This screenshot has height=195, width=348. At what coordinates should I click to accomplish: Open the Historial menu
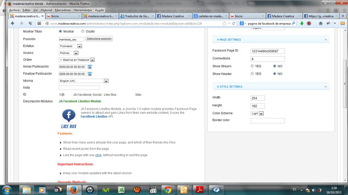(46, 10)
